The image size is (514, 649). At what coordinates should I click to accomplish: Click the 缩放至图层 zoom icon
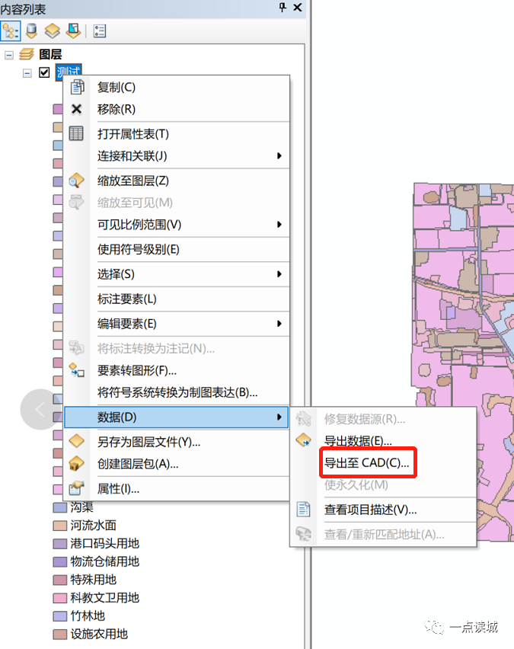[77, 181]
